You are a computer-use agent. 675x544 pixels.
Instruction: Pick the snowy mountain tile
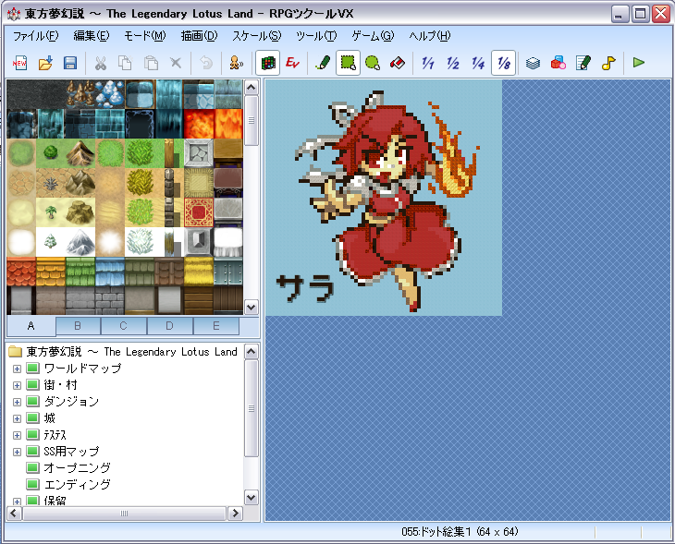click(80, 242)
